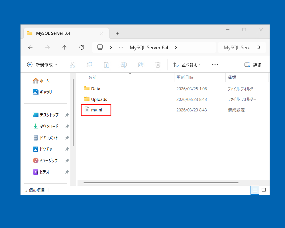Click the forward navigation arrow
This screenshot has width=285, height=228.
pyautogui.click(x=47, y=48)
